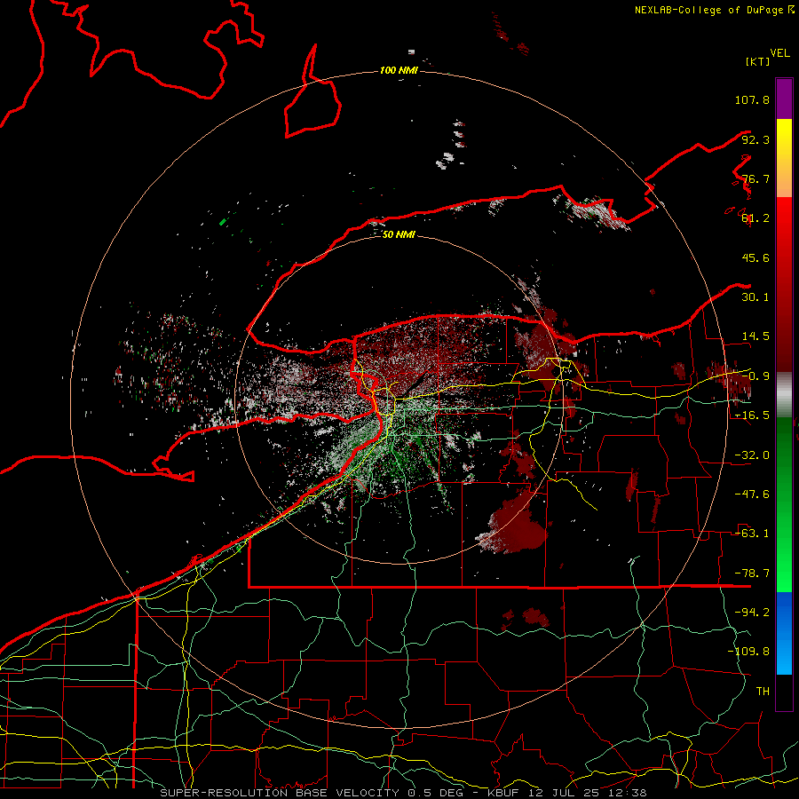The image size is (799, 799).
Task: Click the 107.8 value on the velocity scale
Action: pyautogui.click(x=752, y=99)
